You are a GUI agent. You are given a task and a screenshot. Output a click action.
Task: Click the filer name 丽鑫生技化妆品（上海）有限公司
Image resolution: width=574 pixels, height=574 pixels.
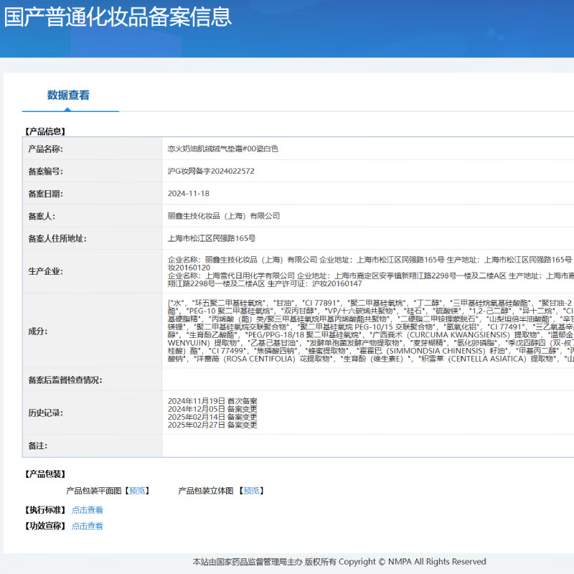coord(223,216)
